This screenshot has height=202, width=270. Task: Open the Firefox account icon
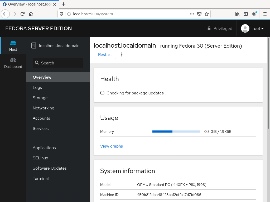pyautogui.click(x=254, y=14)
